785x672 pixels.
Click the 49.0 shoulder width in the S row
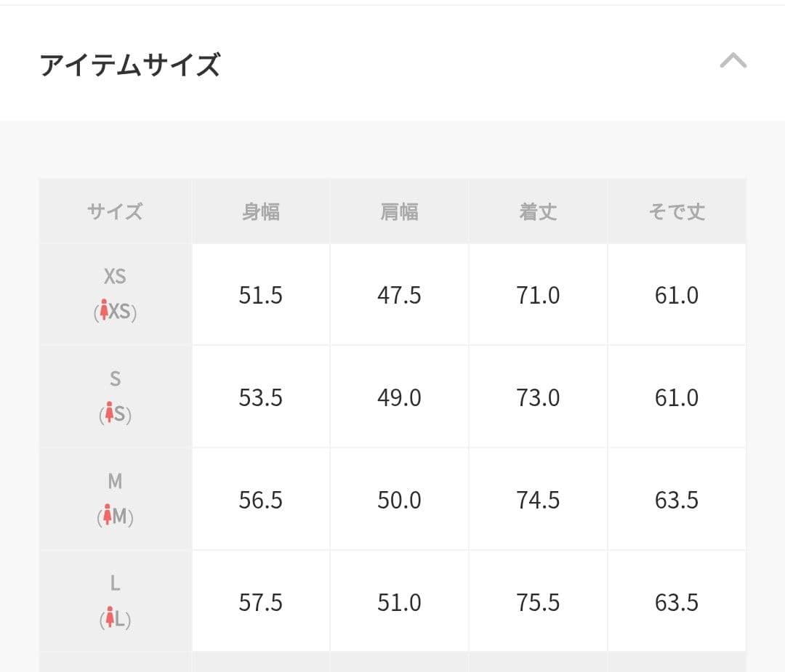click(x=399, y=397)
